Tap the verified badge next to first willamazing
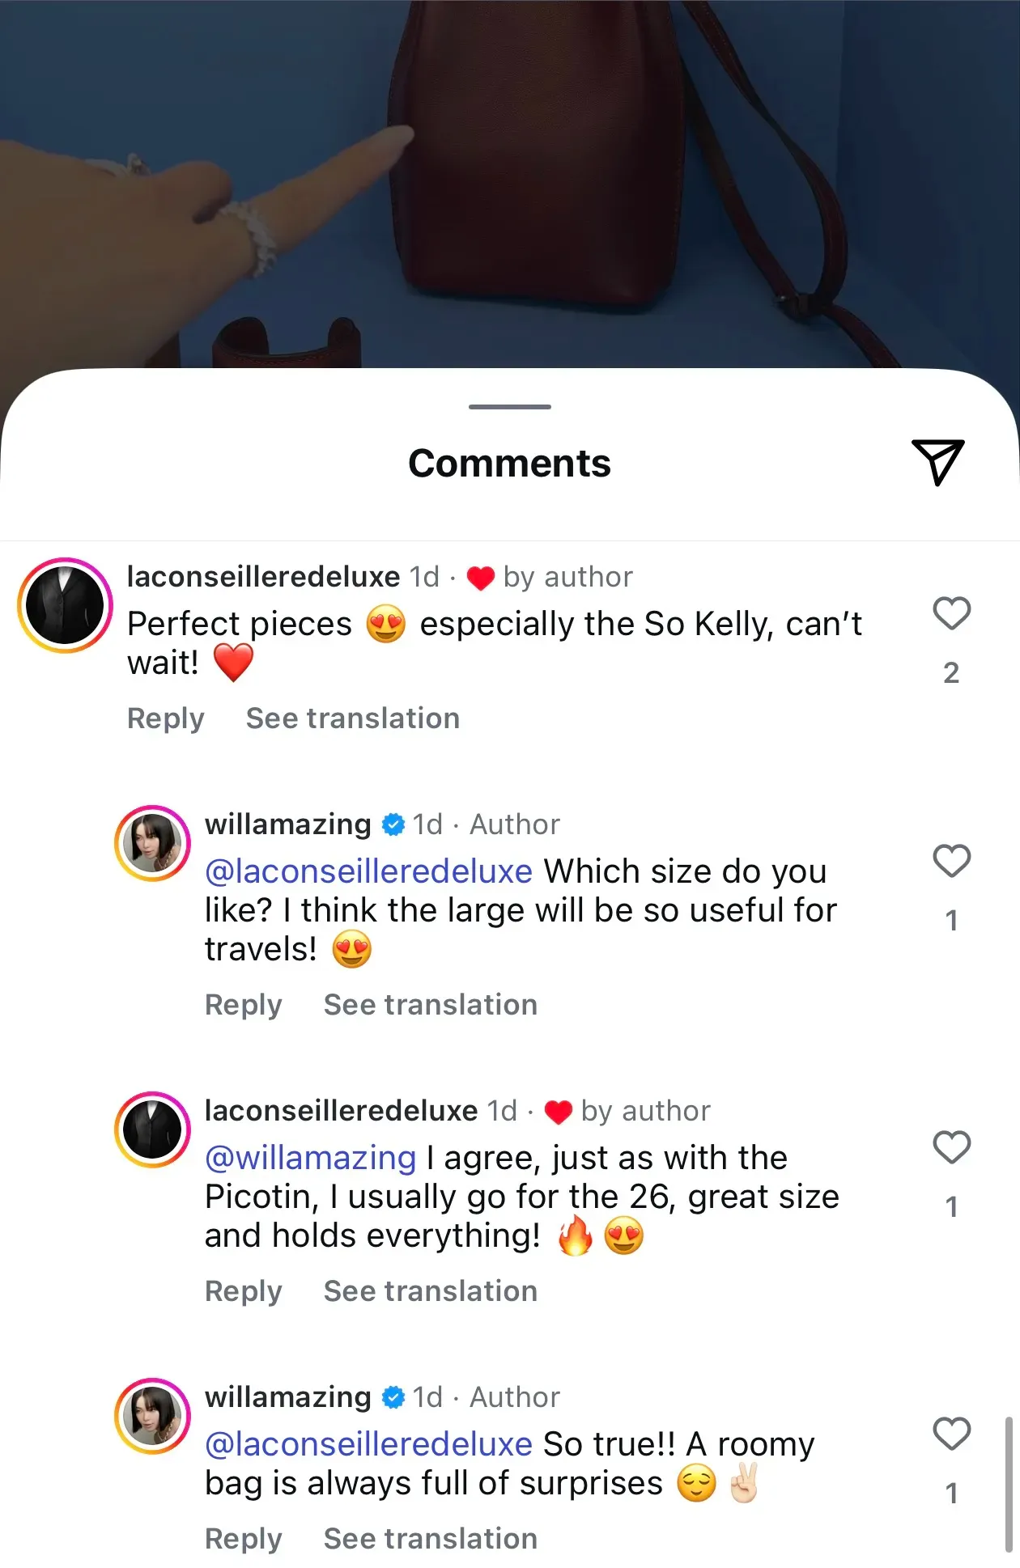Screen dimensions: 1020x1568 pyautogui.click(x=393, y=824)
